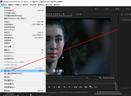The image size is (131, 96).
Task: Click the Lift icon in monitor controls
Action: (x=75, y=87)
